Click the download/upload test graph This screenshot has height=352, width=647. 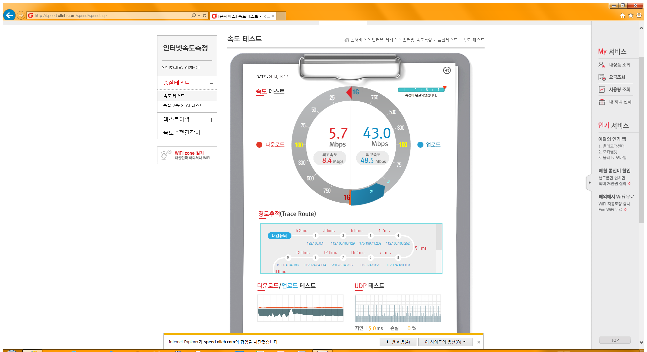tap(300, 308)
